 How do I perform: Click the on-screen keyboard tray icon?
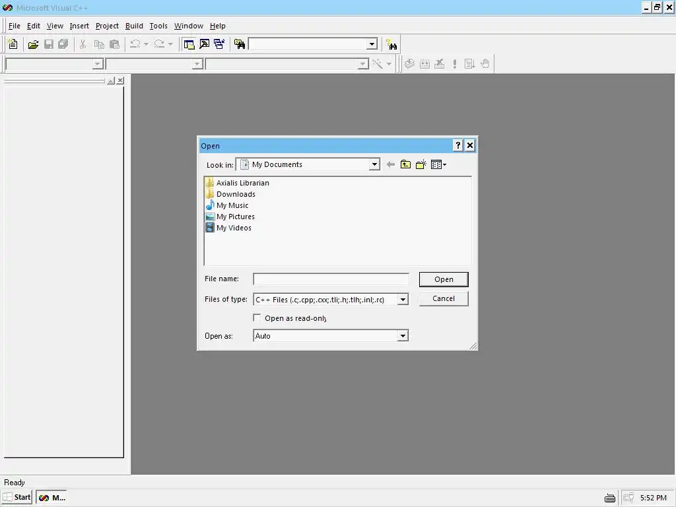tap(609, 498)
